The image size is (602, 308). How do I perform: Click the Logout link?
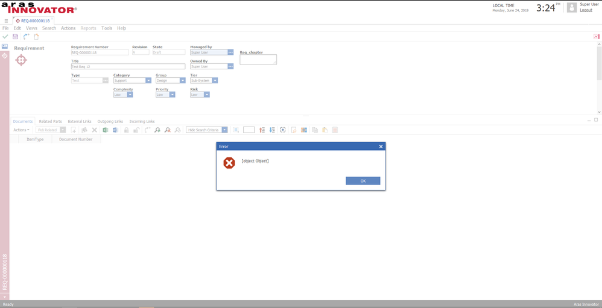coord(586,10)
